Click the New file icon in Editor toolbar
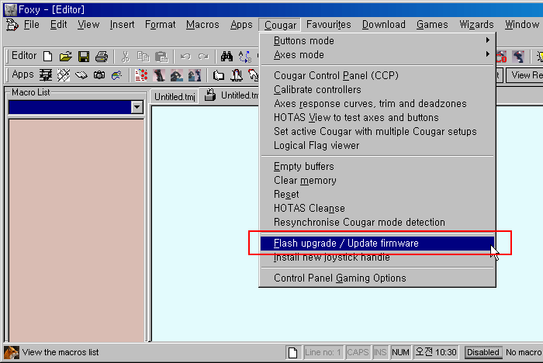The image size is (543, 363). point(48,56)
